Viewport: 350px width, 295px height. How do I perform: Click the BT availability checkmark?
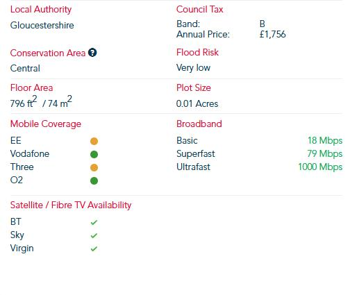pos(94,222)
